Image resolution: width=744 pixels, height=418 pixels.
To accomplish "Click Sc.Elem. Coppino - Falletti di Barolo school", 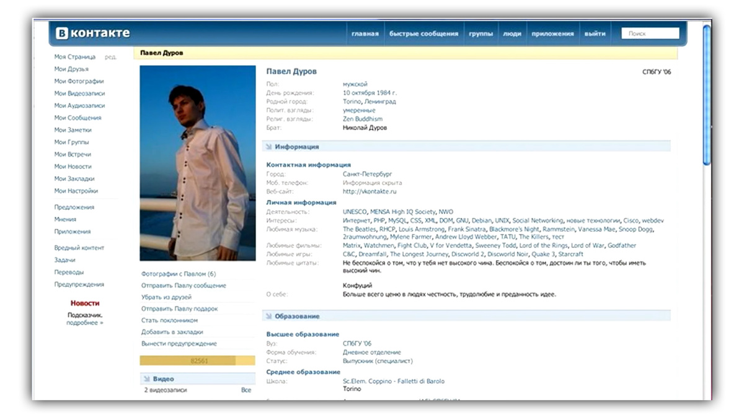I will tap(394, 381).
